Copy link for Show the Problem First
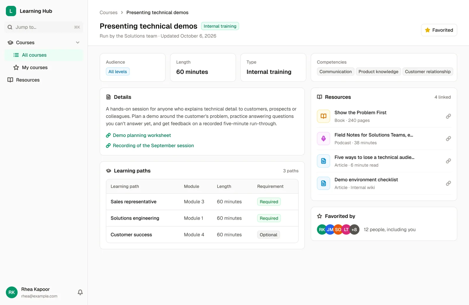 (448, 116)
